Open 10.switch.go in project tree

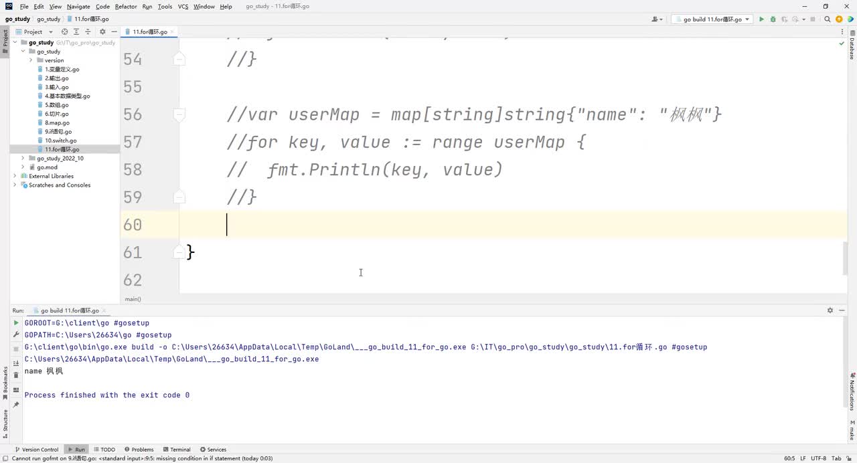click(61, 141)
